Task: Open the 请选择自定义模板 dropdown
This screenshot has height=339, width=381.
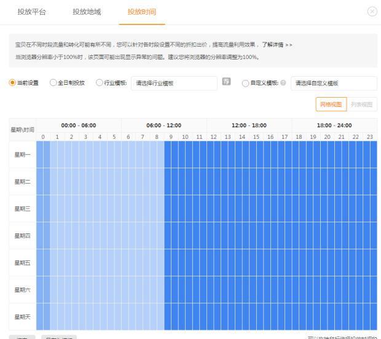Action: pos(334,84)
